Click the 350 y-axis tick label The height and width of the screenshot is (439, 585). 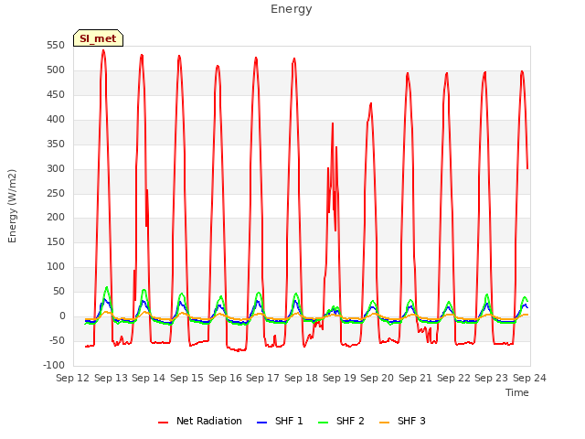(x=56, y=145)
